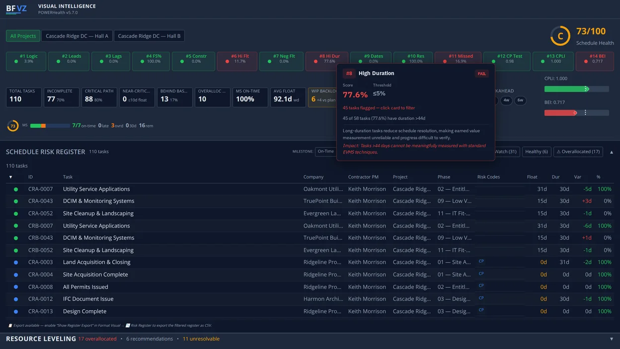Click blue status dot for CRA-0012
620x349 pixels.
pos(16,299)
